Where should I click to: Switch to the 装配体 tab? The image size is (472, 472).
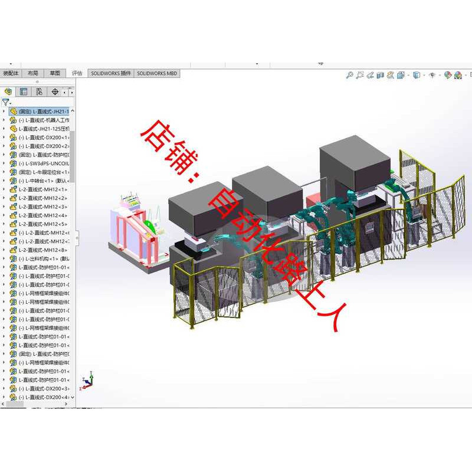pyautogui.click(x=11, y=73)
